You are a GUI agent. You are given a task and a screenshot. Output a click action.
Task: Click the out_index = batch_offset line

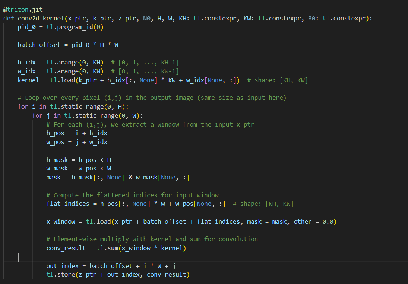[111, 266]
